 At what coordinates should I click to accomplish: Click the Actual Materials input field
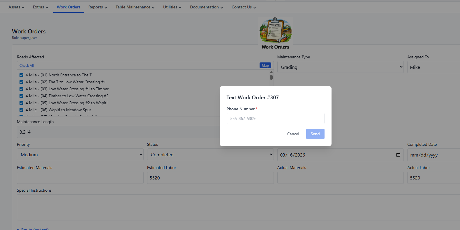(340, 178)
